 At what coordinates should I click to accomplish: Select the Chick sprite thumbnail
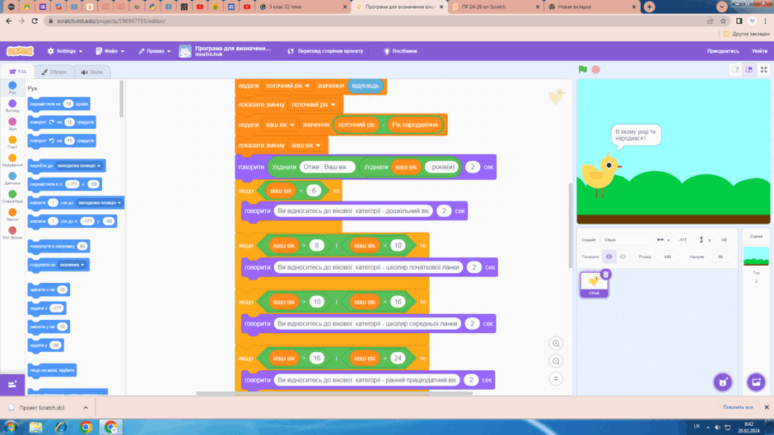coord(594,284)
